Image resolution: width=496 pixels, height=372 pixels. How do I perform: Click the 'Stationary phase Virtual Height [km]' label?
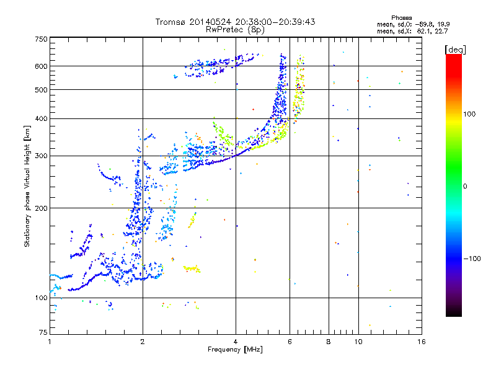(x=27, y=186)
